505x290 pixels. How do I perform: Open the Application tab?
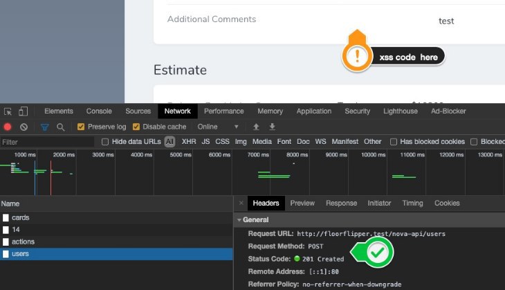314,111
